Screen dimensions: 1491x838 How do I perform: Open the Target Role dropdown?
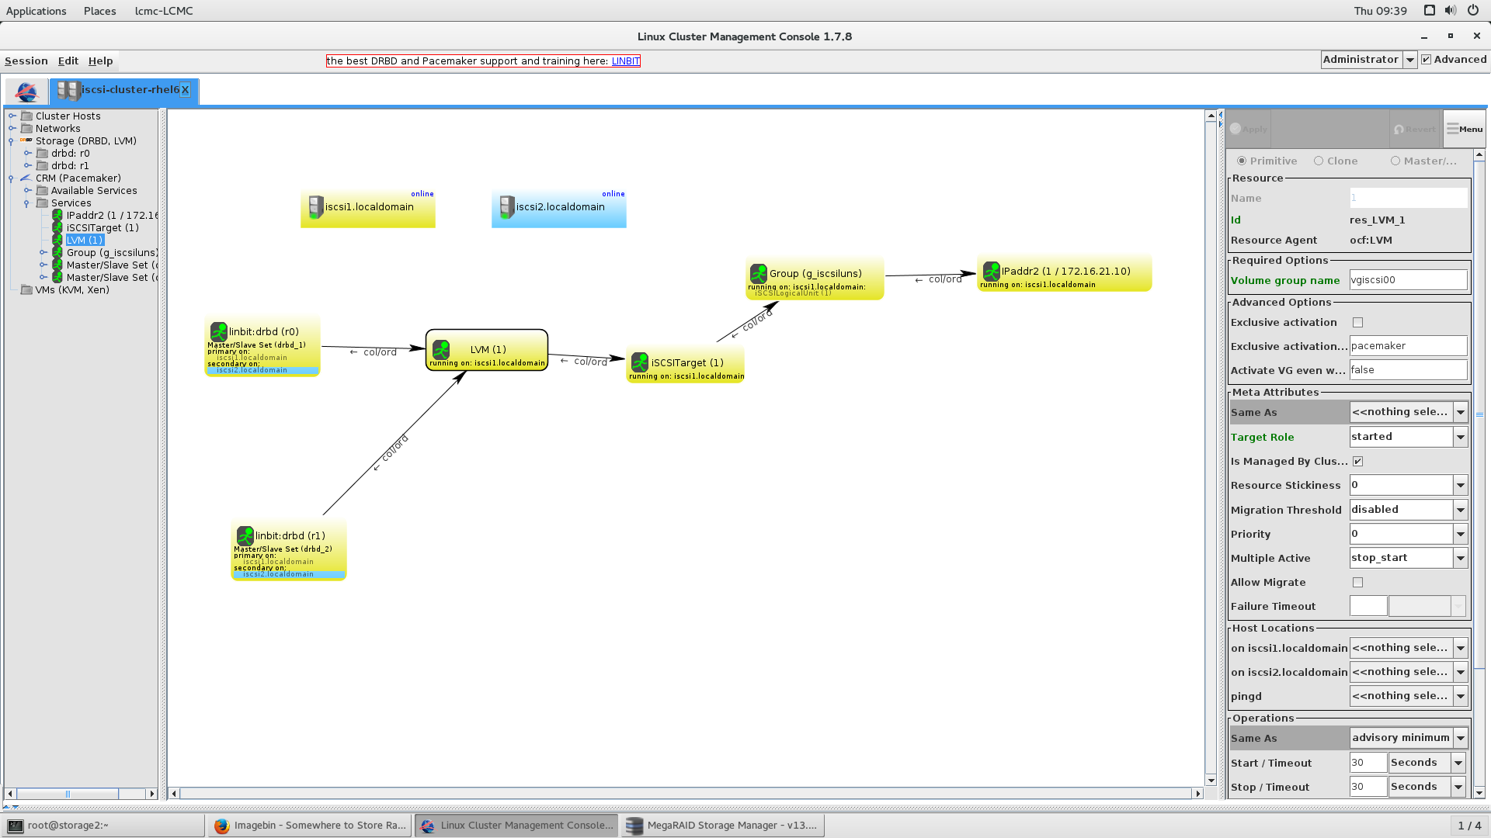point(1461,437)
